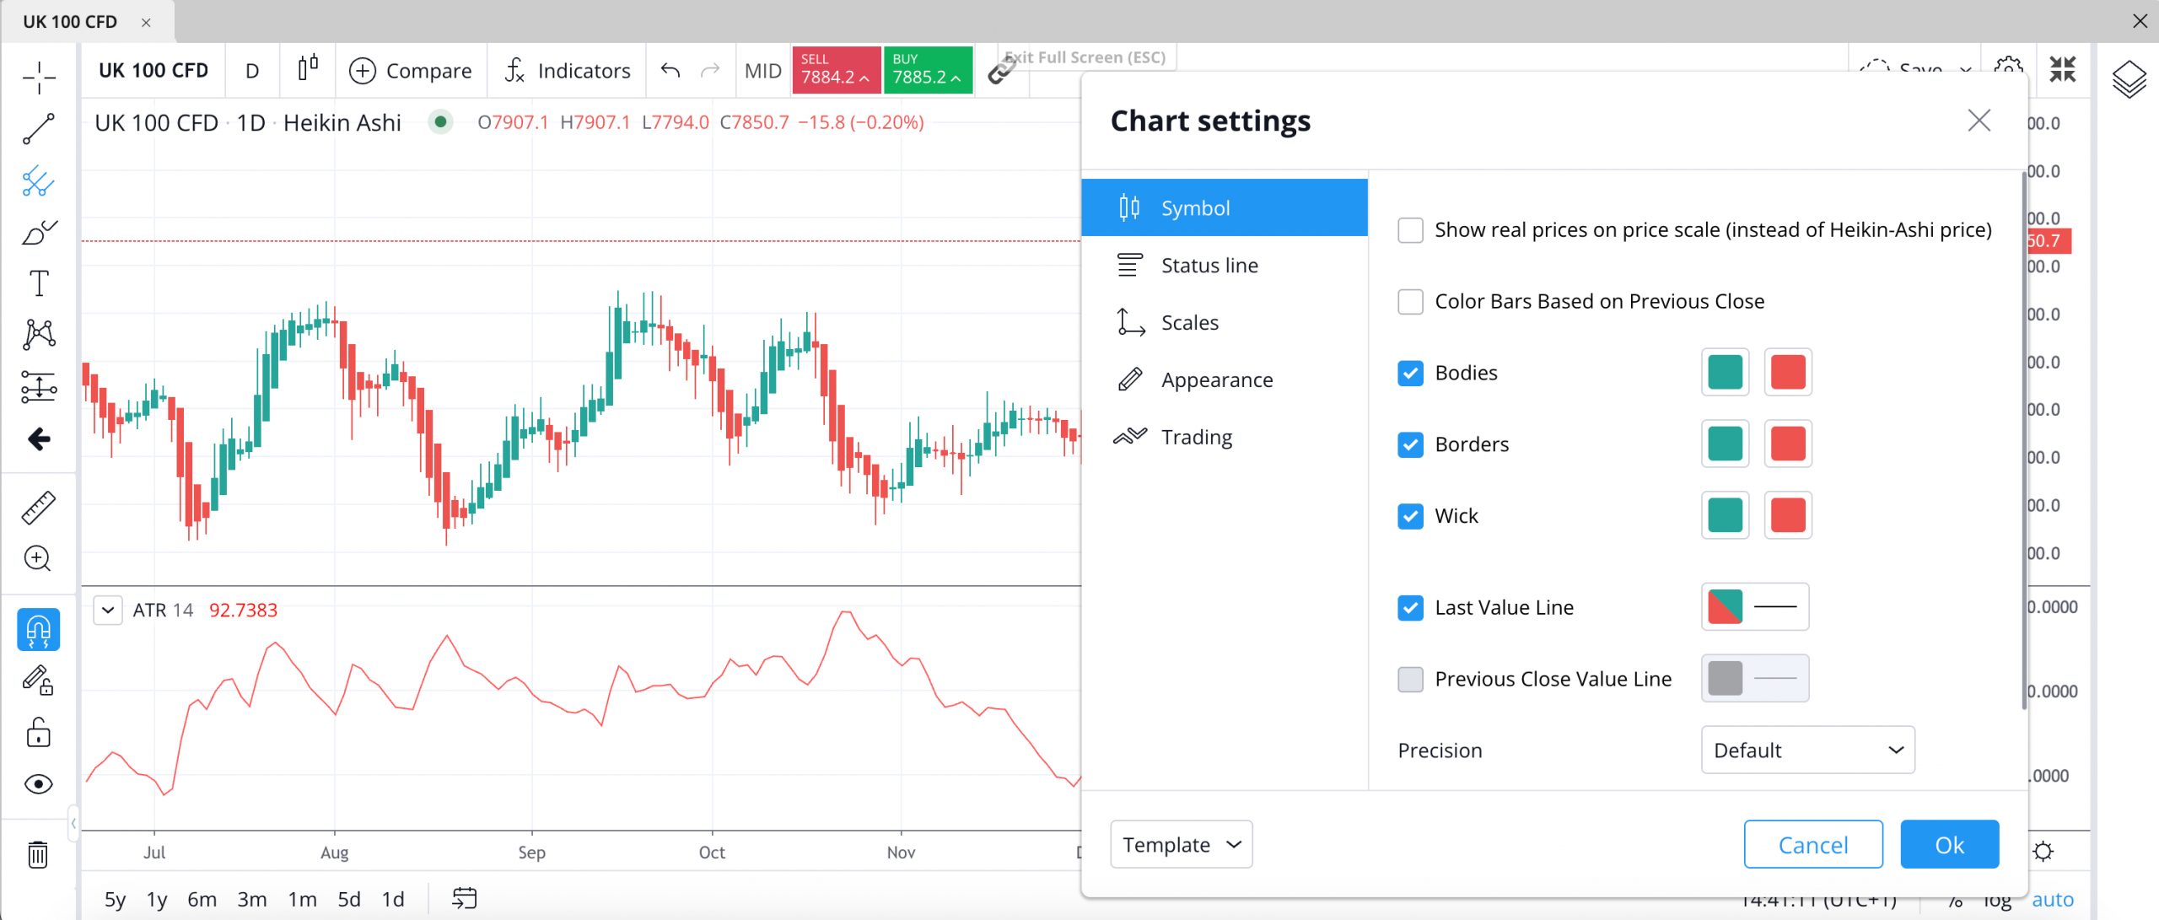Toggle stay in drawing mode pencil

click(x=39, y=681)
